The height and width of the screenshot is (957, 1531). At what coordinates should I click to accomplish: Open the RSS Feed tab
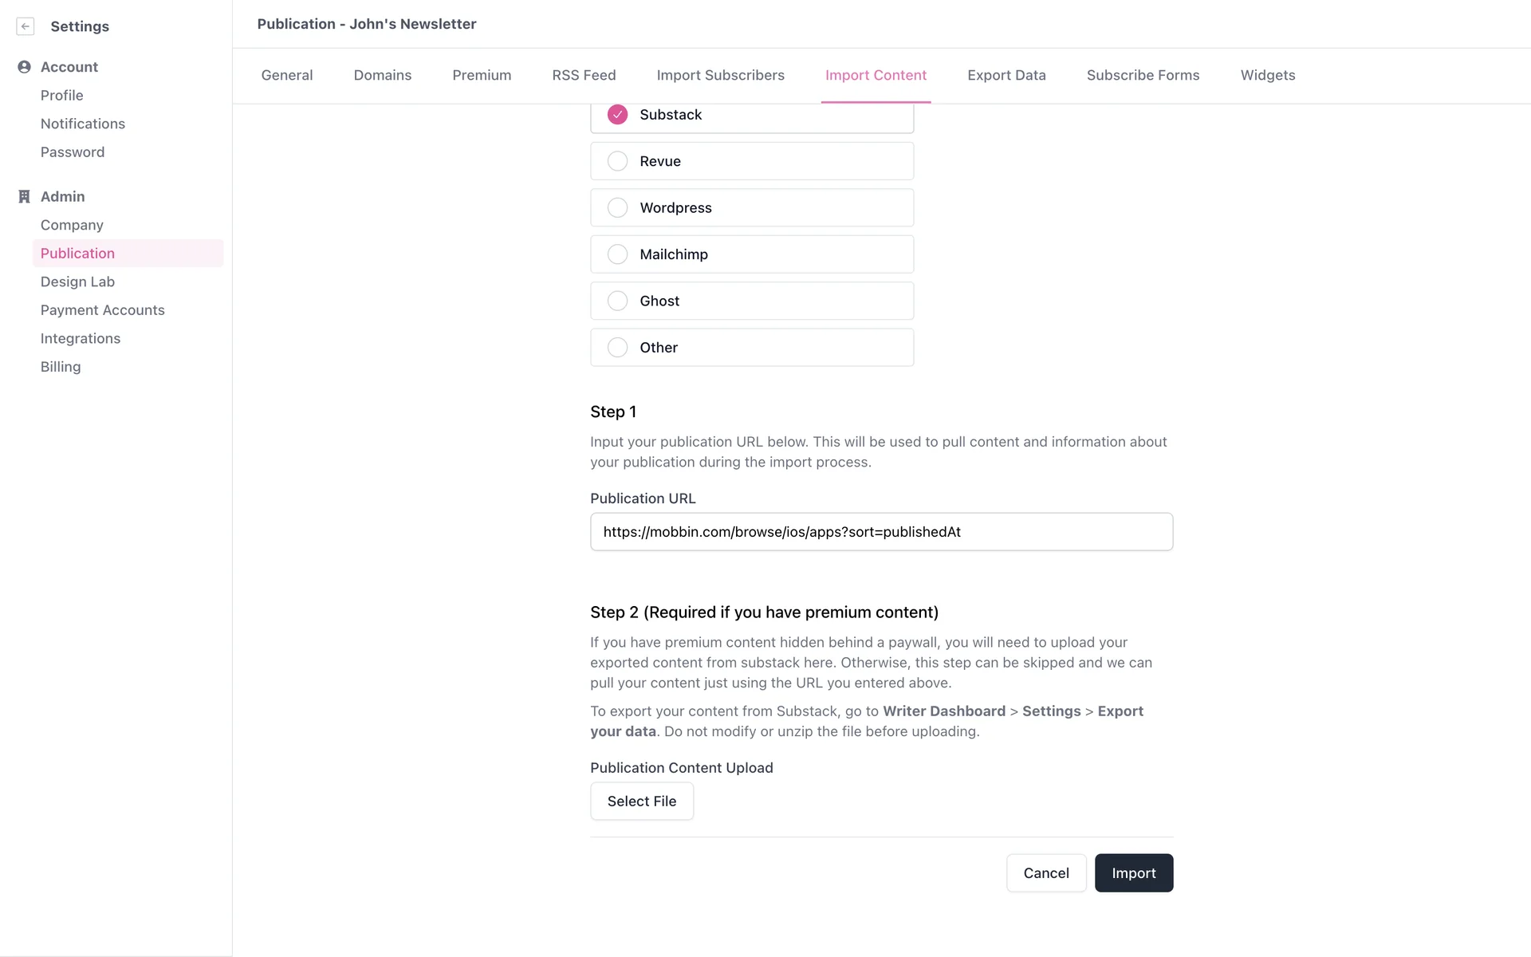[x=584, y=76]
